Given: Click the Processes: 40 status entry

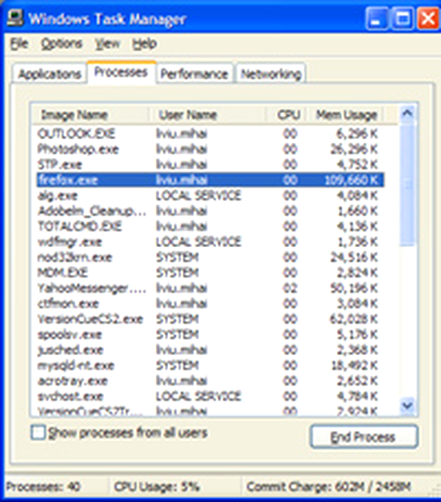Looking at the screenshot, I should coord(43,487).
